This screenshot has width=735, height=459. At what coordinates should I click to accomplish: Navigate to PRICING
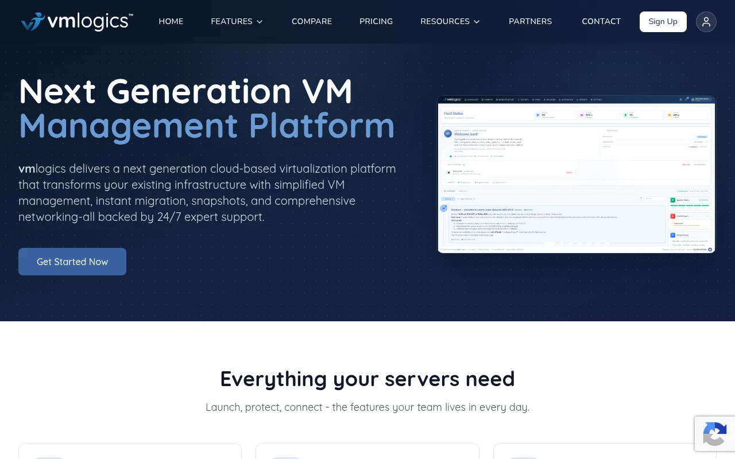[376, 22]
